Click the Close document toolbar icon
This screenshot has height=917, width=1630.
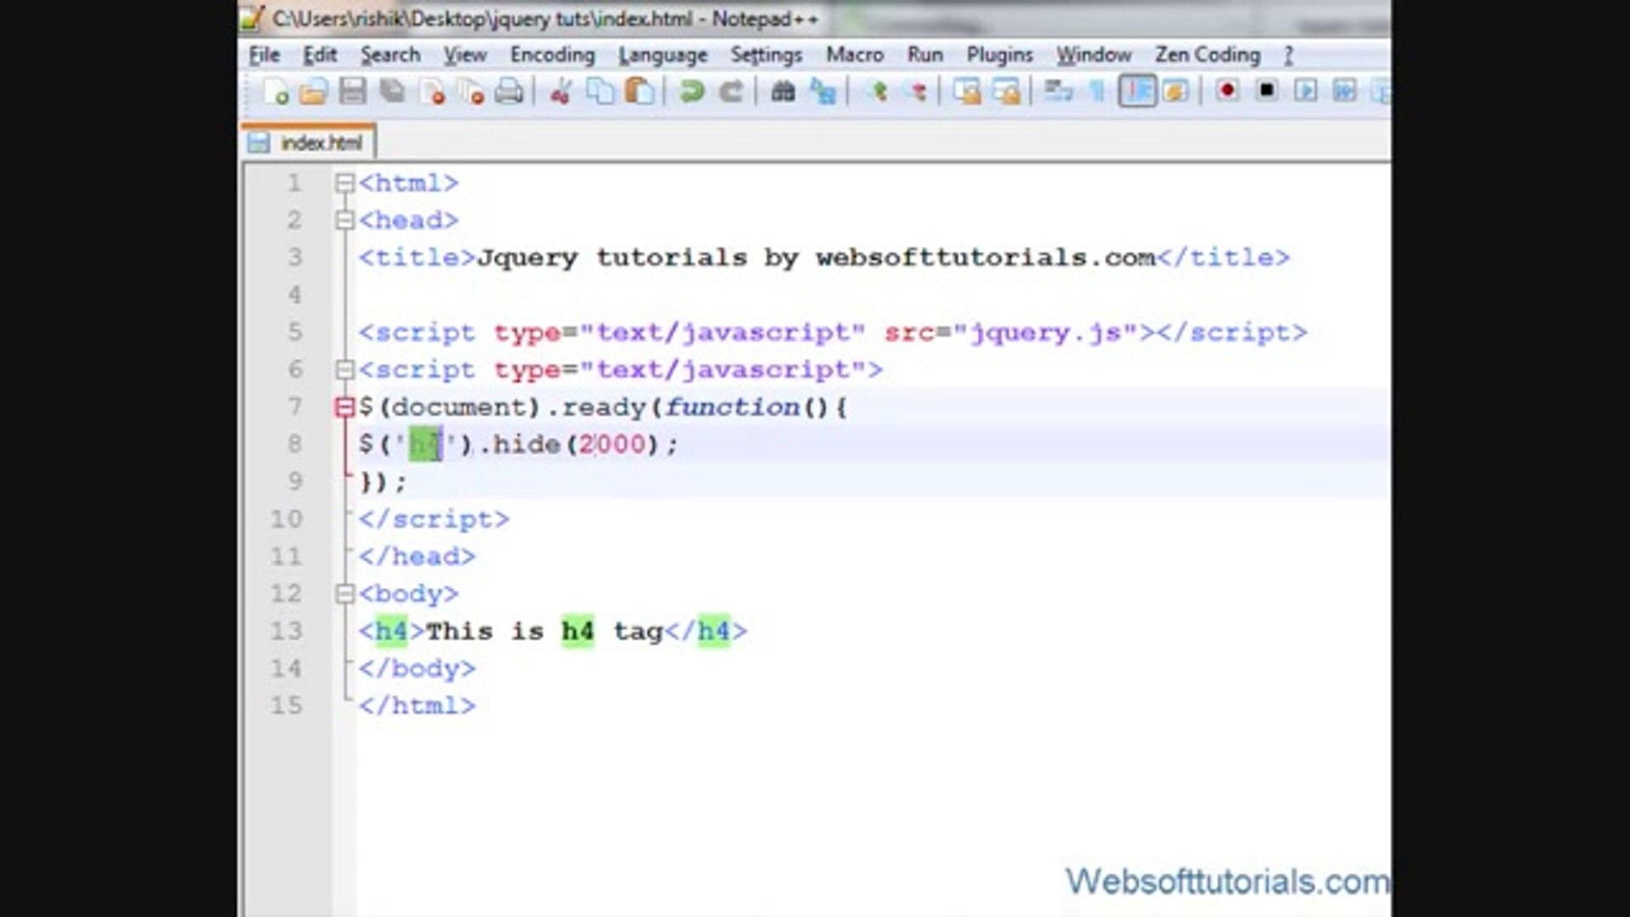(432, 92)
